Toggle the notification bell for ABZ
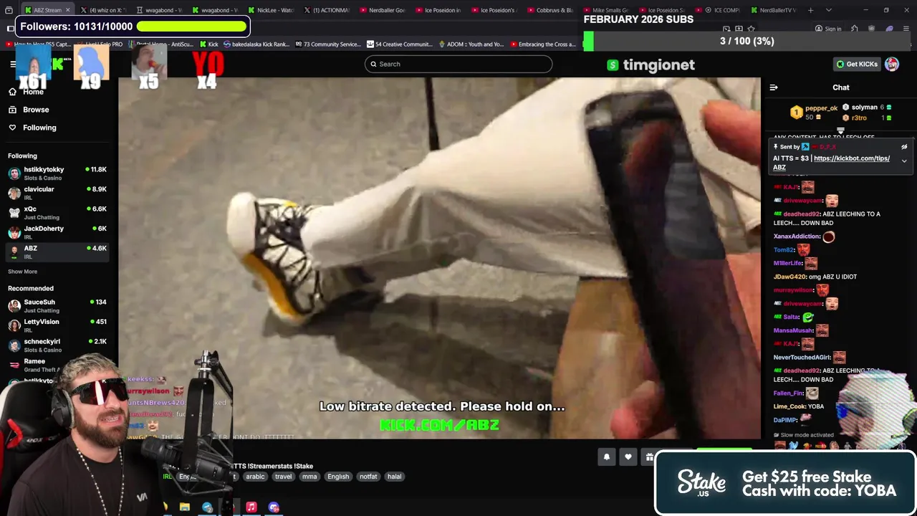The width and height of the screenshot is (917, 516). coord(607,457)
